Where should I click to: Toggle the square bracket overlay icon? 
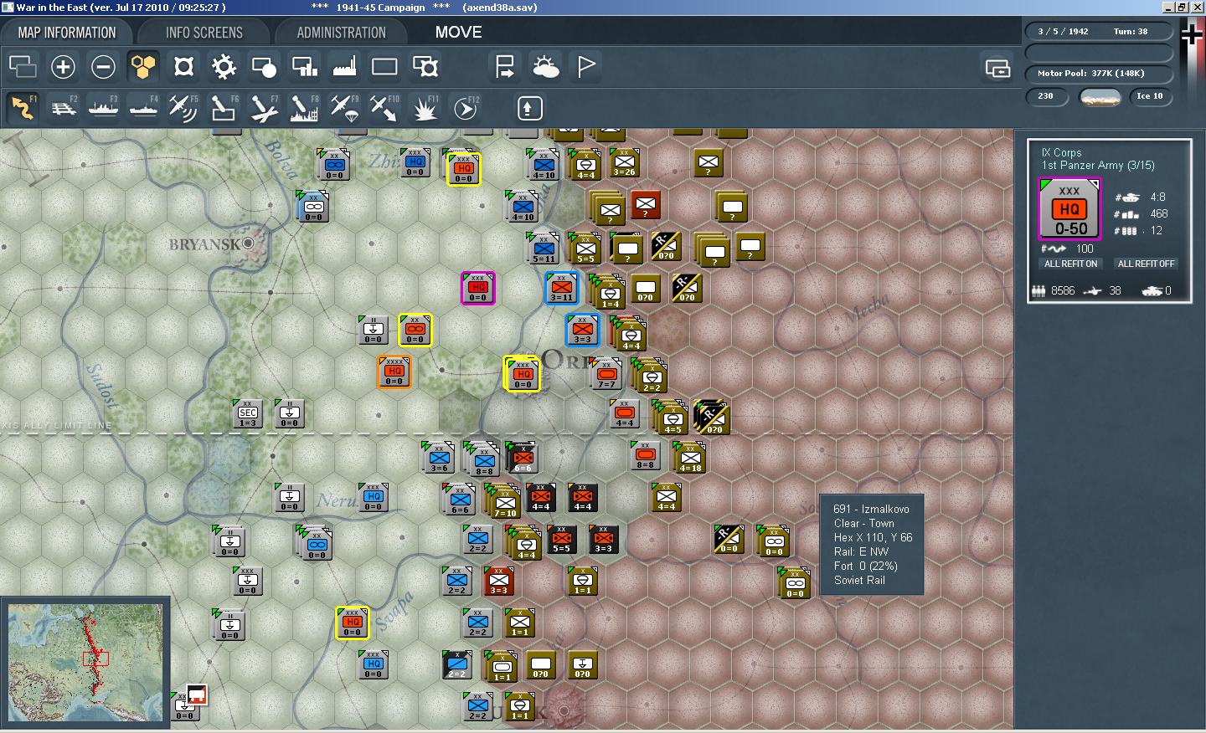pos(183,66)
